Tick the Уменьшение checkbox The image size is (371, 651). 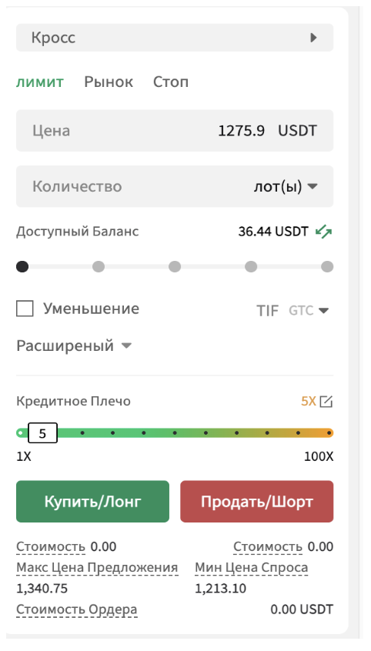coord(25,309)
